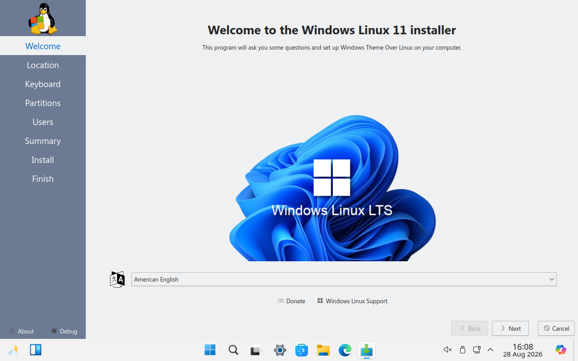Select the Keyboard step in sidebar
578x361 pixels.
43,84
